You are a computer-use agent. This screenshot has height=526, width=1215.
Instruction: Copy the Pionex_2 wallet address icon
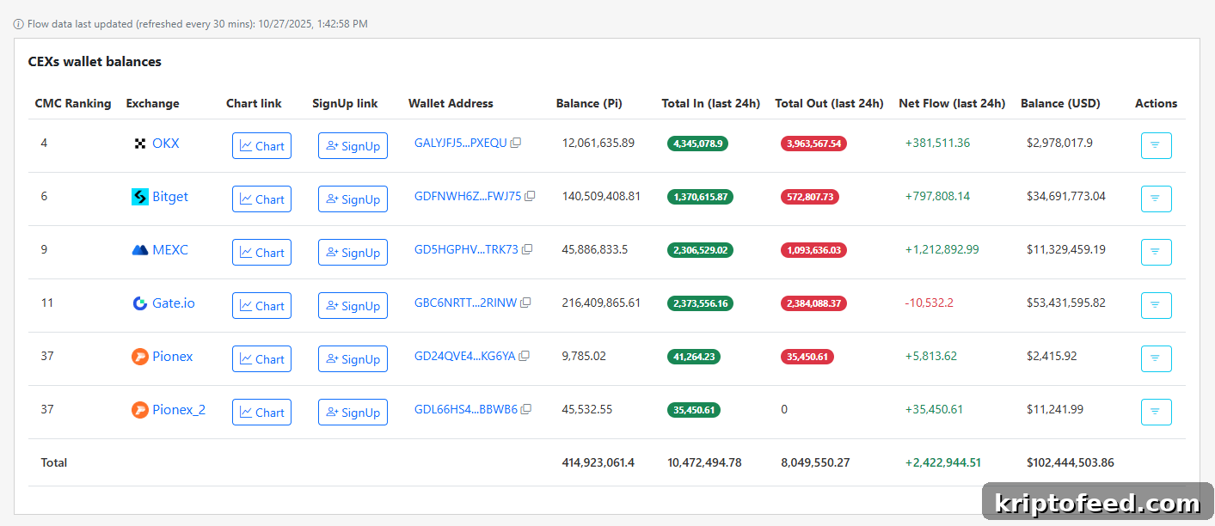pyautogui.click(x=526, y=410)
